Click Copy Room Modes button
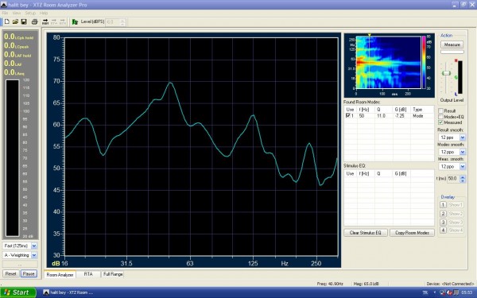The width and height of the screenshot is (477, 298). [x=412, y=233]
